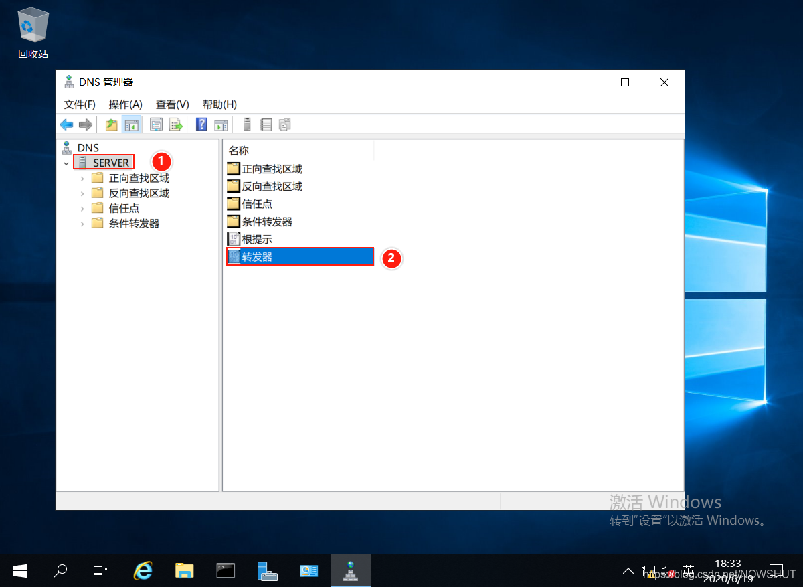The width and height of the screenshot is (803, 587).
Task: Select 转发器 item in the list
Action: click(x=257, y=256)
